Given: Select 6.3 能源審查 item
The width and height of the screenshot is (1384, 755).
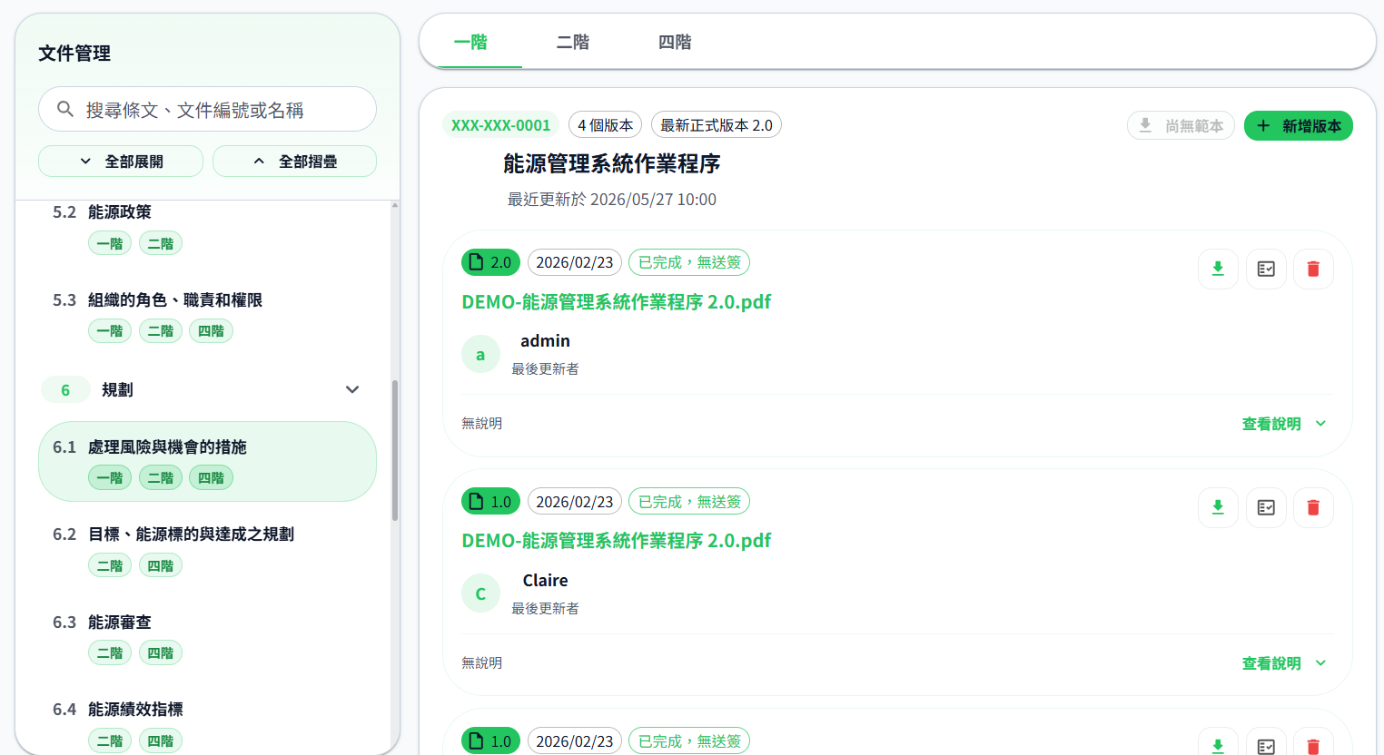Looking at the screenshot, I should click(x=207, y=637).
